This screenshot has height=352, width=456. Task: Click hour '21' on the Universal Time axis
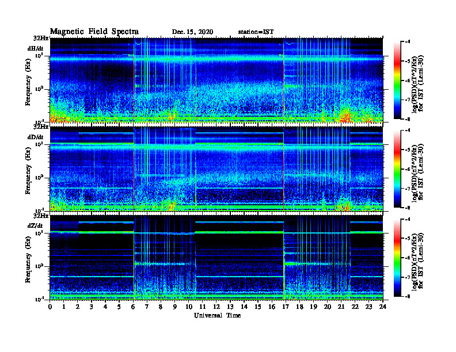(x=341, y=307)
